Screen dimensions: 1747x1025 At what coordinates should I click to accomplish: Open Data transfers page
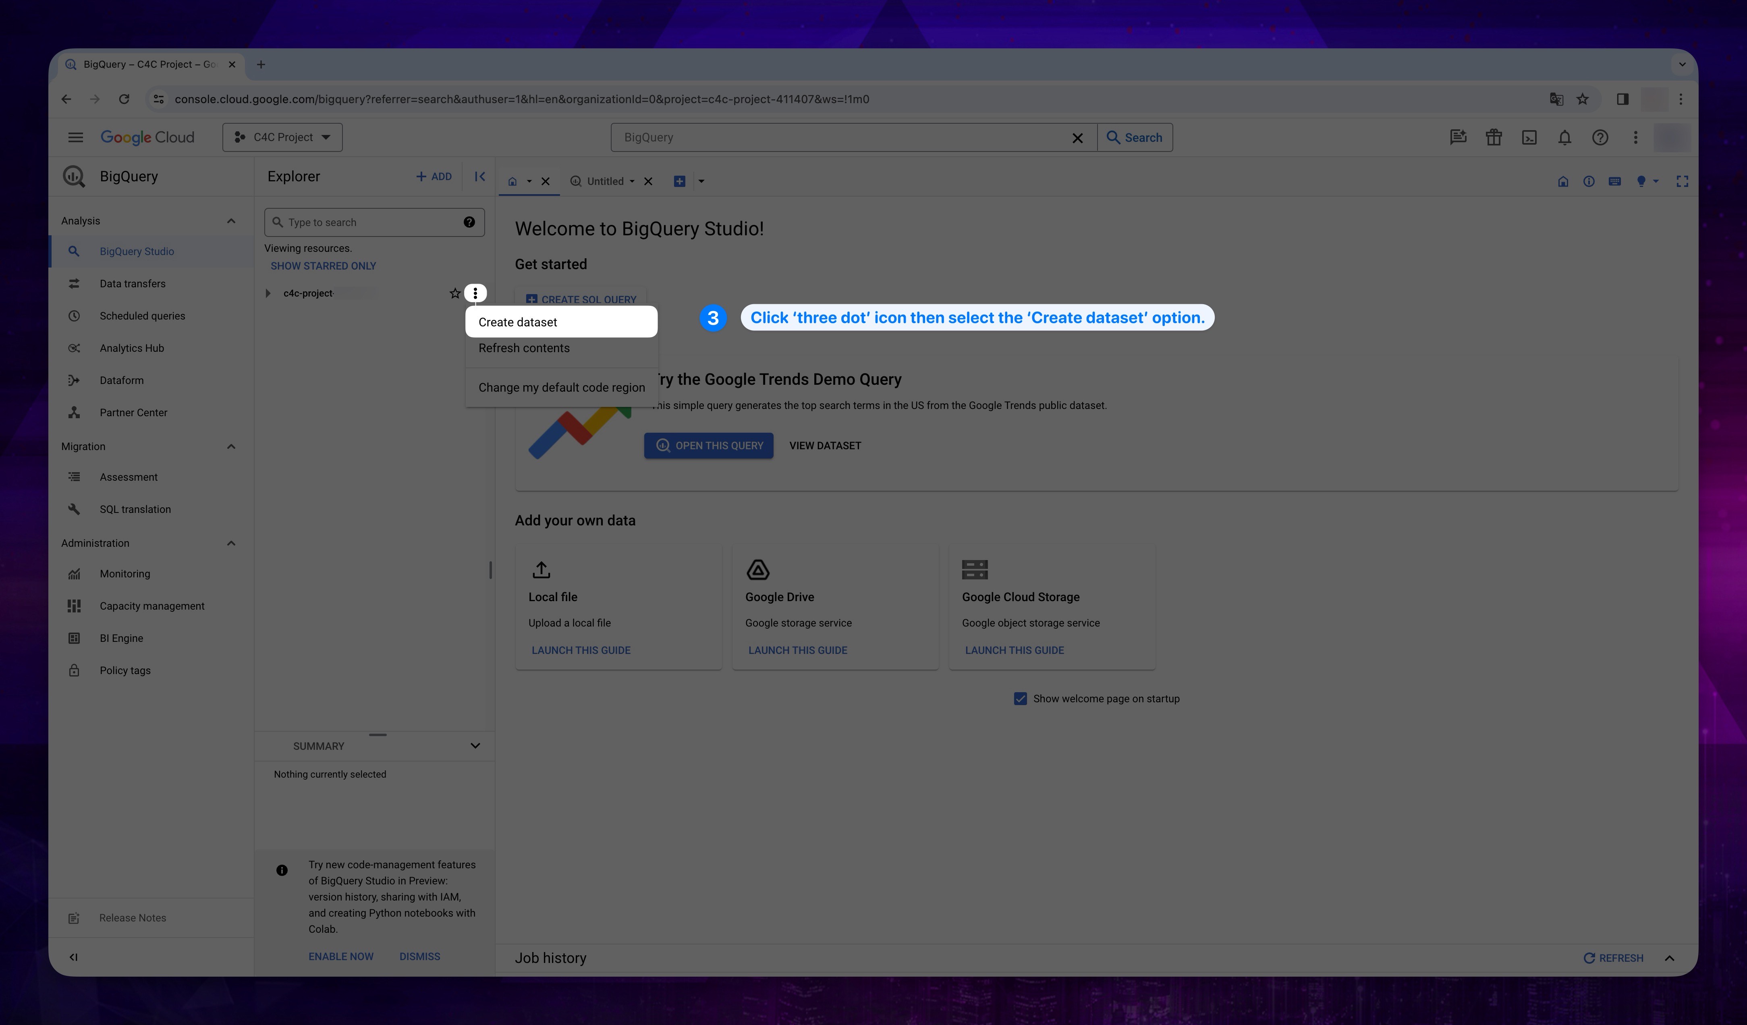click(151, 284)
